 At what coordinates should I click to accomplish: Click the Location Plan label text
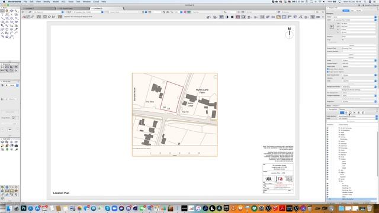(x=61, y=193)
